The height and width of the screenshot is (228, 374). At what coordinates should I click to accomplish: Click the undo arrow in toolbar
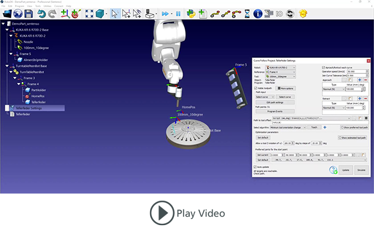[42, 14]
